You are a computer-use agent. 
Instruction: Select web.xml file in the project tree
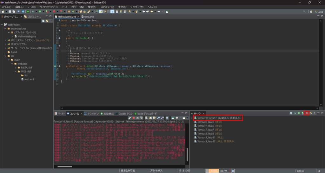29,79
